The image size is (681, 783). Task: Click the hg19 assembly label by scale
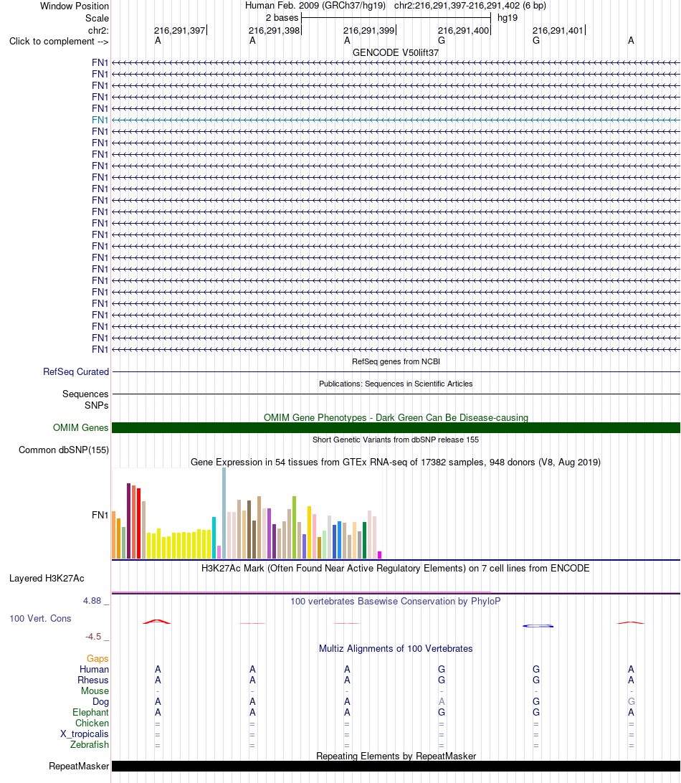pyautogui.click(x=508, y=17)
